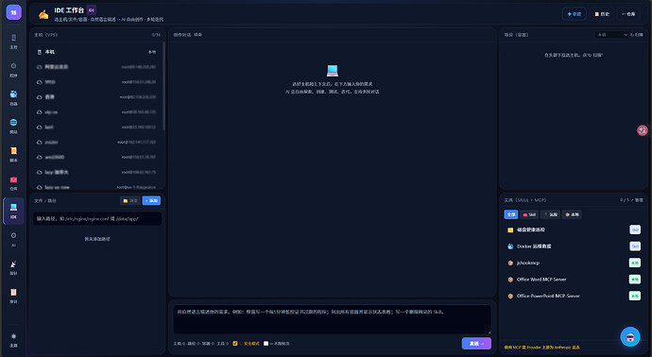Toggle the Skill badge for Docker 运维救援
Viewport: 652px width, 357px height.
pyautogui.click(x=635, y=246)
